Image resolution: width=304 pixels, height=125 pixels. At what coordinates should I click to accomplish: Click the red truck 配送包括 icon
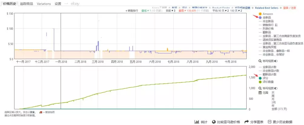point(41,112)
